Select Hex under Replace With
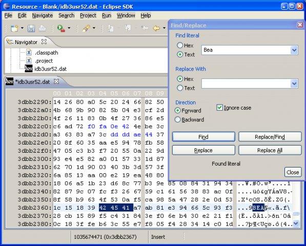Image resolution: width=306 pixels, height=246 pixels. [x=180, y=79]
